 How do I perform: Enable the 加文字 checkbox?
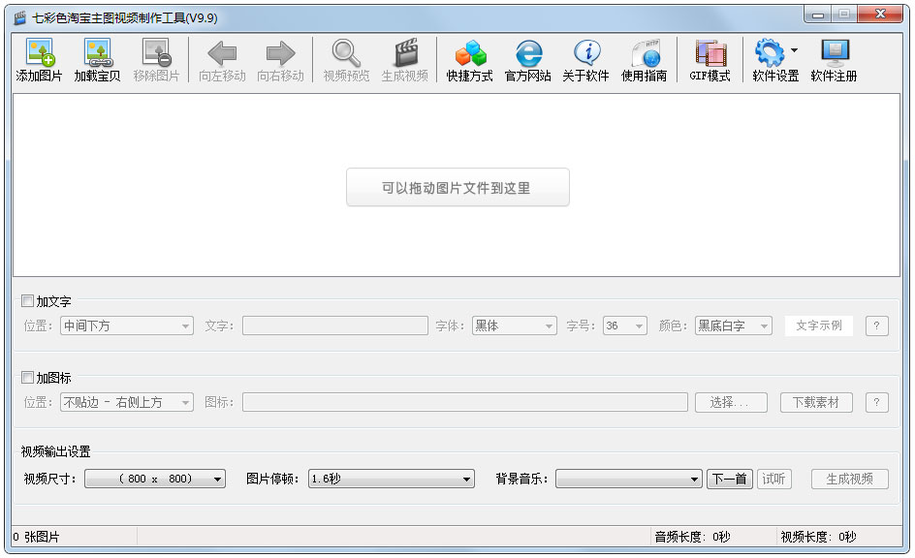coord(27,301)
